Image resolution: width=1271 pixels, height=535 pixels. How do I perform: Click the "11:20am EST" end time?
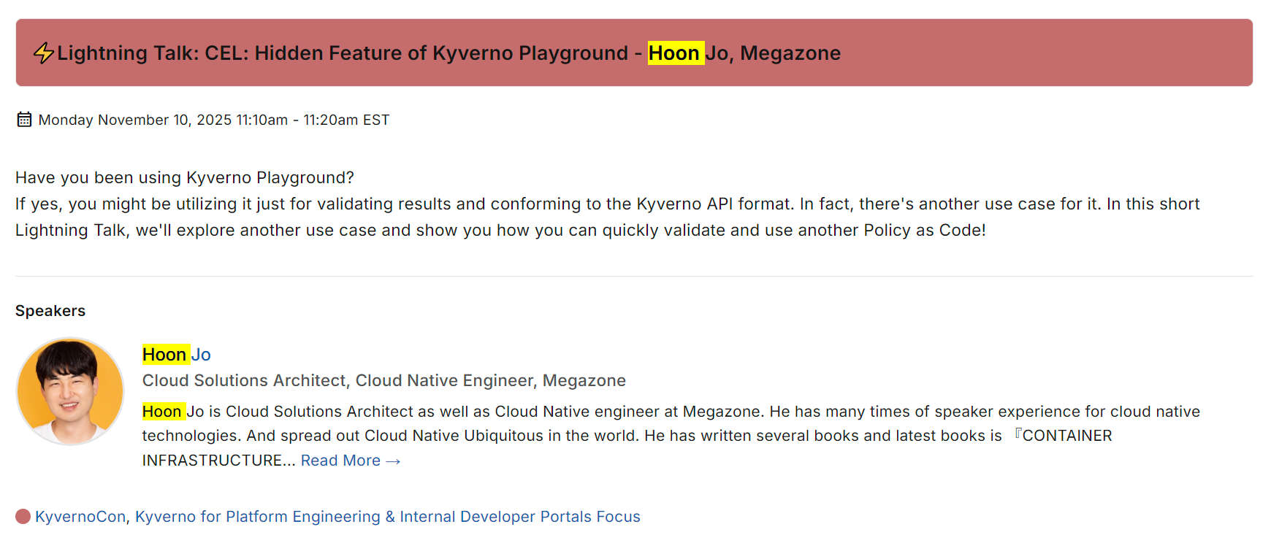346,120
